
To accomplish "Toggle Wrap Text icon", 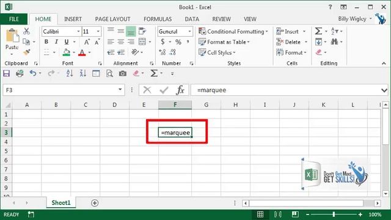I will [142, 31].
